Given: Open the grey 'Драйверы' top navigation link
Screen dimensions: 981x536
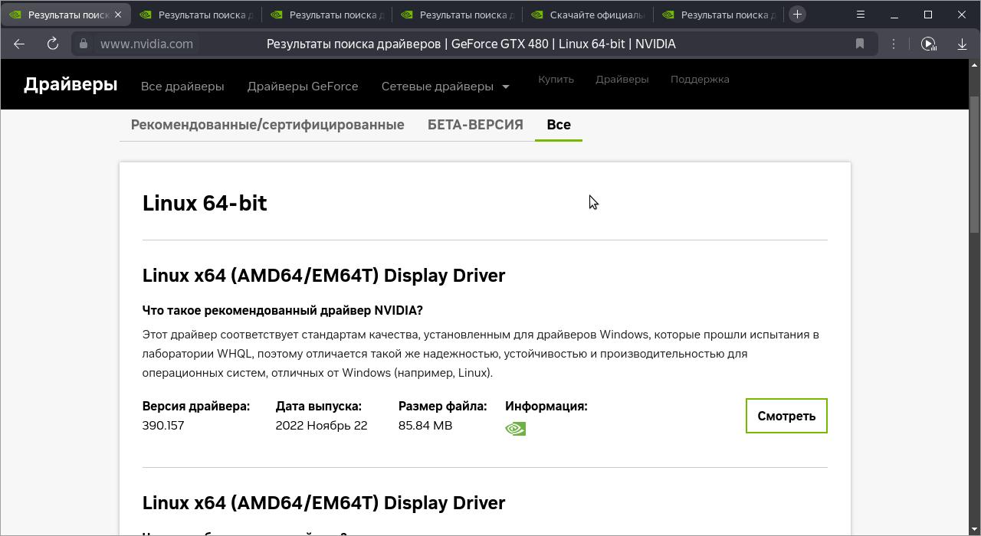Looking at the screenshot, I should [x=622, y=79].
